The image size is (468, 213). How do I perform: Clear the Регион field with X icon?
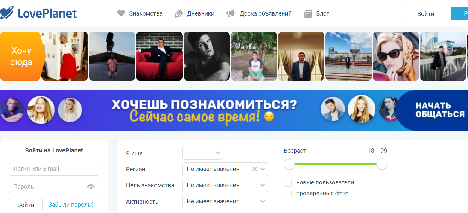254,169
